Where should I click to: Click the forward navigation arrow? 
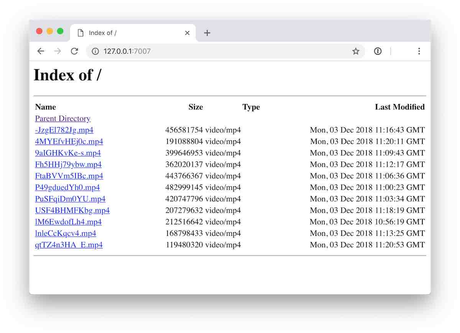(58, 51)
